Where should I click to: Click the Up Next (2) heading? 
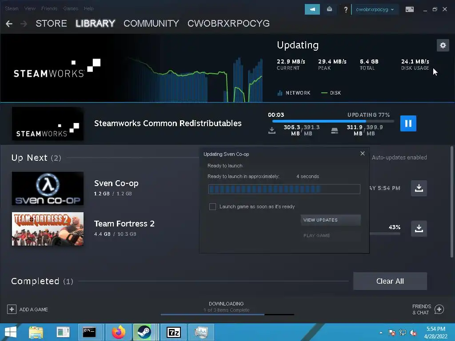(36, 158)
